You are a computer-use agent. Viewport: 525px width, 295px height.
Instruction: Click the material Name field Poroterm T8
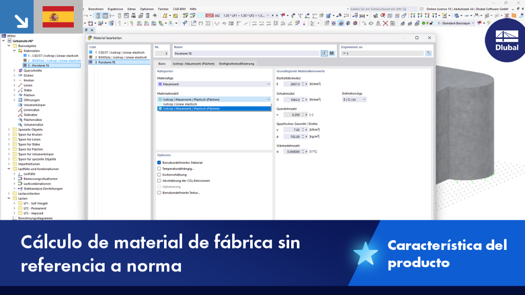tap(246, 53)
